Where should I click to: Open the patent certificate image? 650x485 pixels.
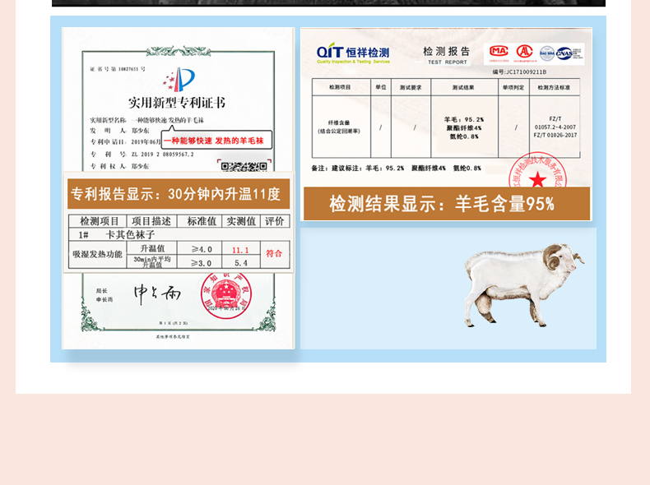[179, 188]
